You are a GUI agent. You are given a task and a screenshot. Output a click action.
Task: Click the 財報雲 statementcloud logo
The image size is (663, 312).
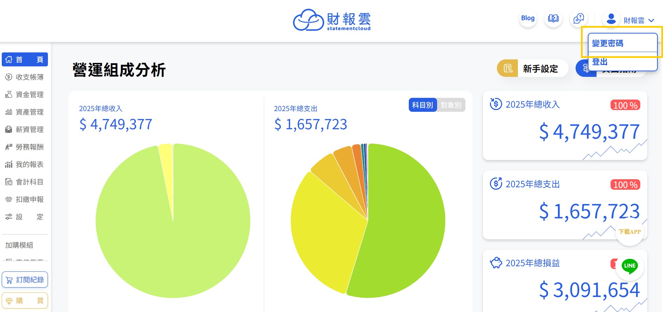coord(331,20)
